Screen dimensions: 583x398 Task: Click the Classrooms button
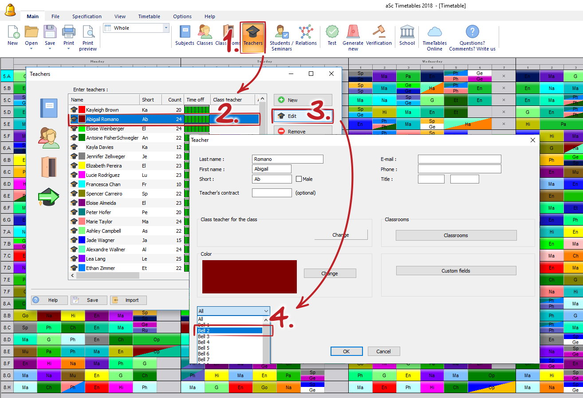pyautogui.click(x=456, y=235)
